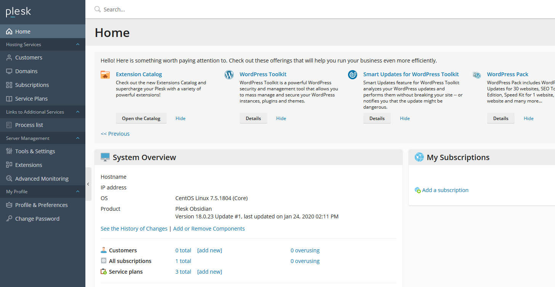Collapse the Hosting Services section

tap(78, 45)
